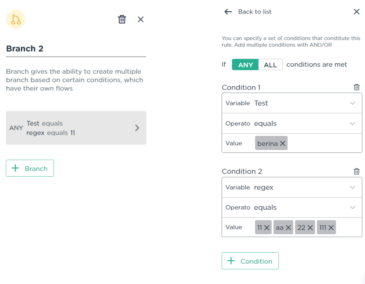
Task: Click the Branch 2 name field
Action: pos(76,49)
